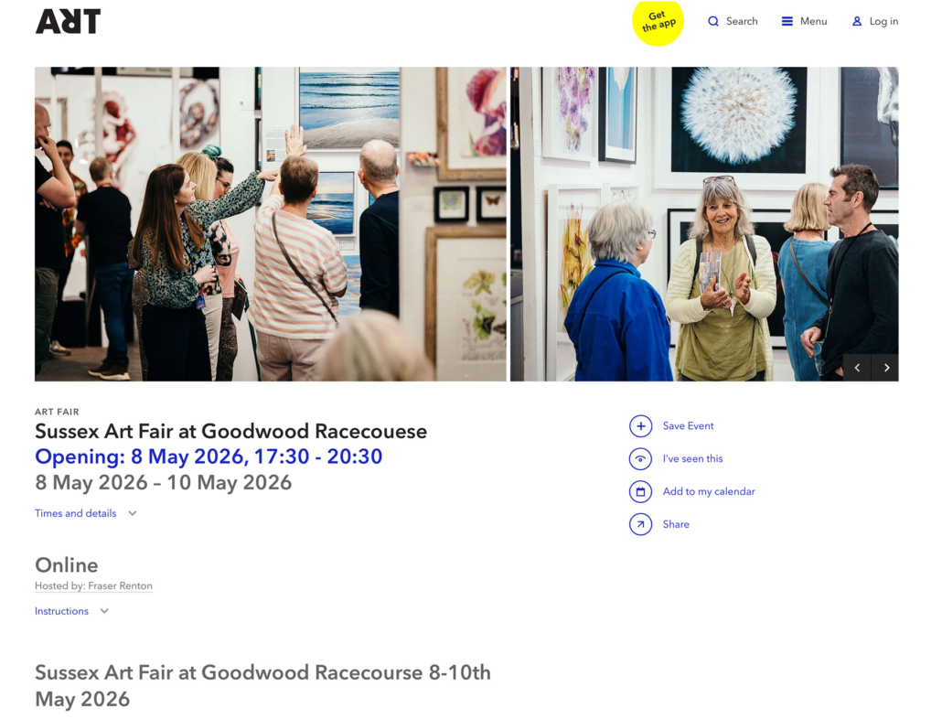Click the ART logo in header
942x719 pixels.
coord(68,22)
